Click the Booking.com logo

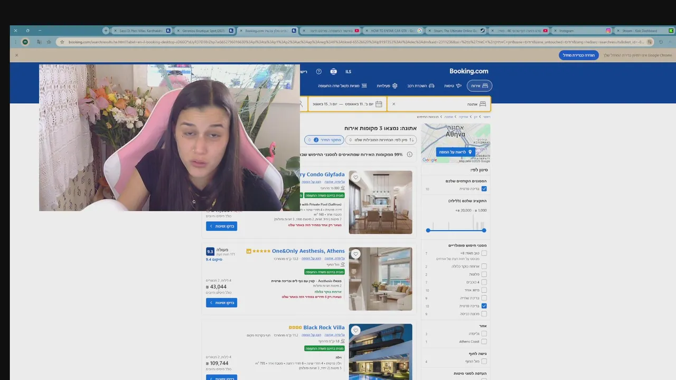[x=468, y=71]
